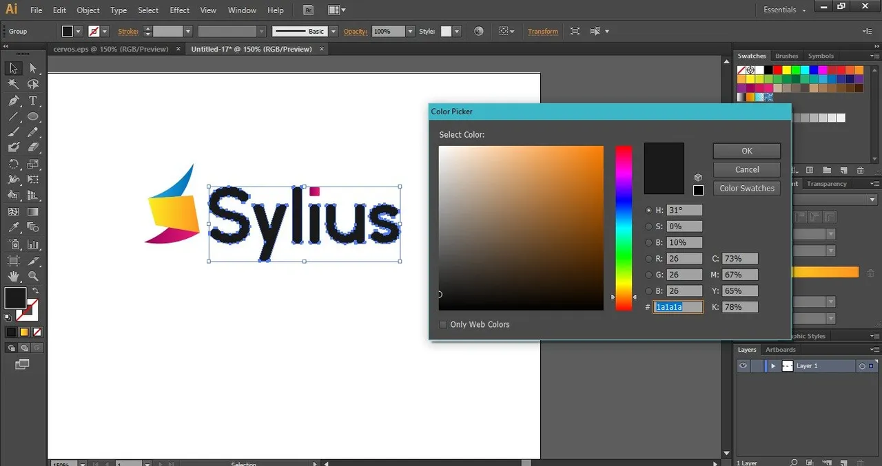Click the Transform link in control bar
Screen dimensions: 882x466
(543, 31)
